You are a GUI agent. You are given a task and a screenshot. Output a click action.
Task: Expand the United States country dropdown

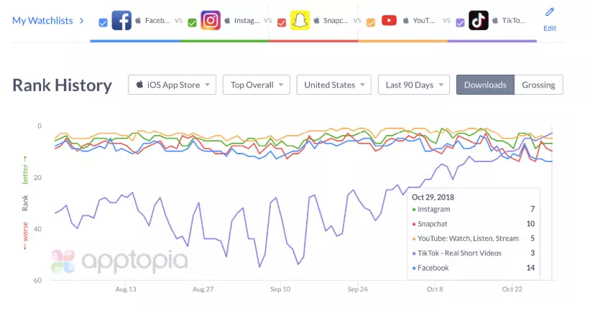(334, 85)
